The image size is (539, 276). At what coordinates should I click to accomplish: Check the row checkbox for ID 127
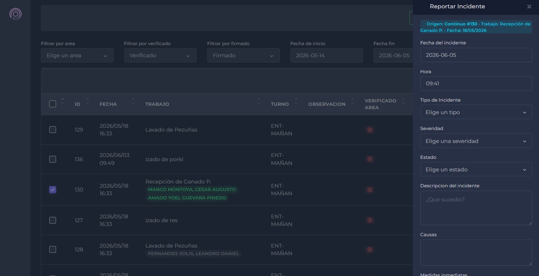(53, 220)
